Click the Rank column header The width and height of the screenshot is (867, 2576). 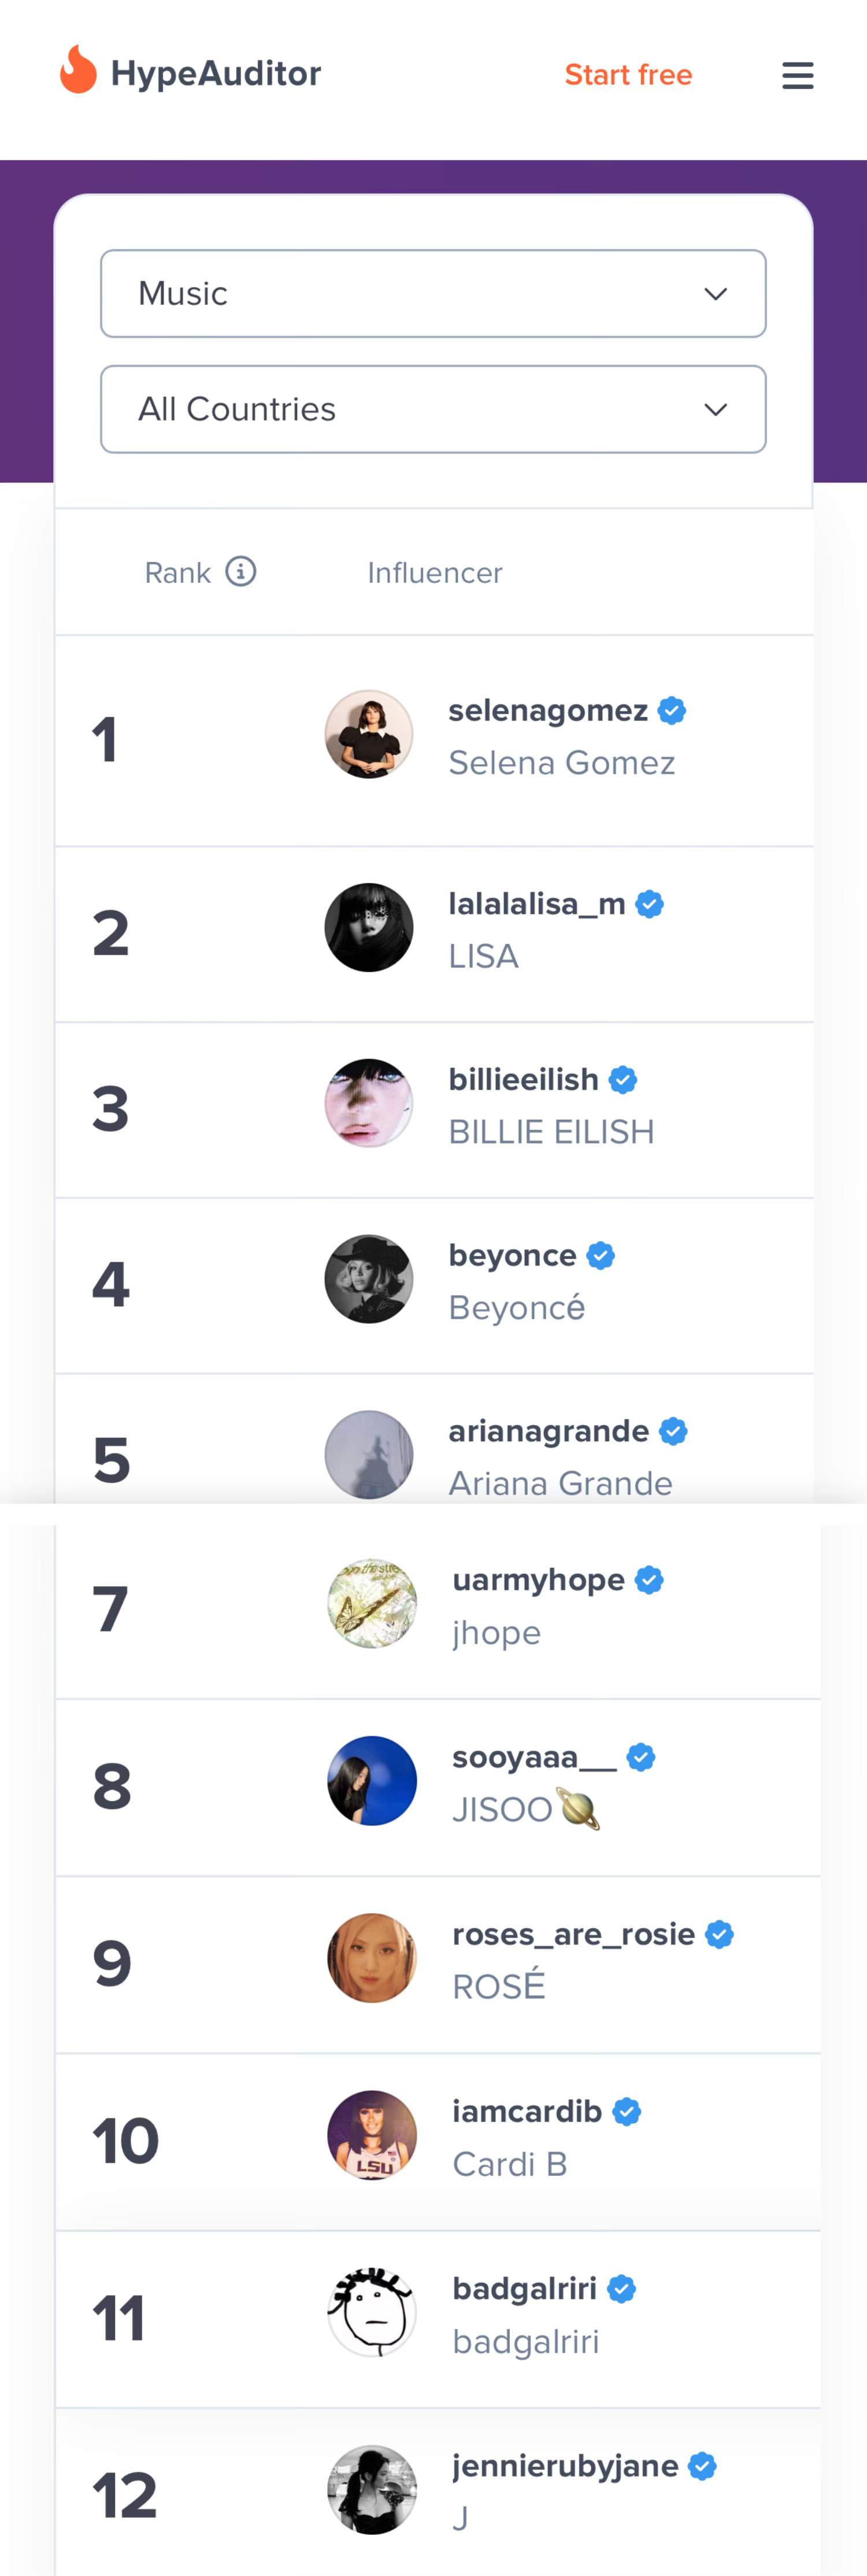[178, 573]
